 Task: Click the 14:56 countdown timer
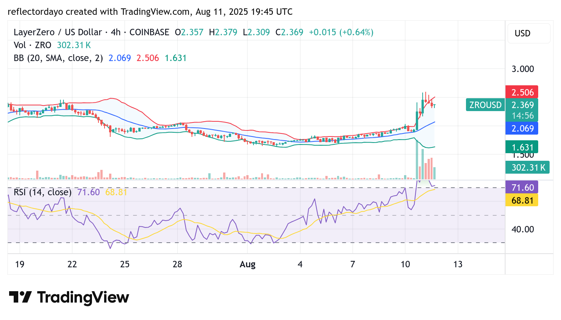[523, 116]
